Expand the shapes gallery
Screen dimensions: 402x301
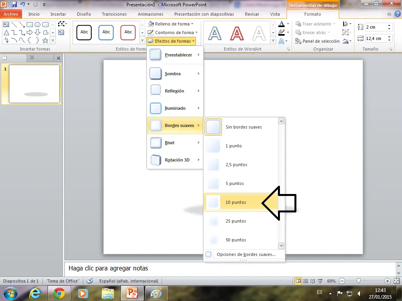click(53, 40)
